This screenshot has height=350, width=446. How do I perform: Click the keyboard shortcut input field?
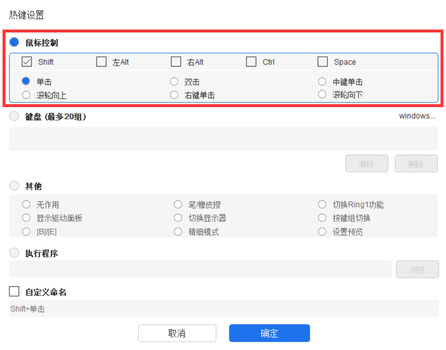click(x=223, y=139)
